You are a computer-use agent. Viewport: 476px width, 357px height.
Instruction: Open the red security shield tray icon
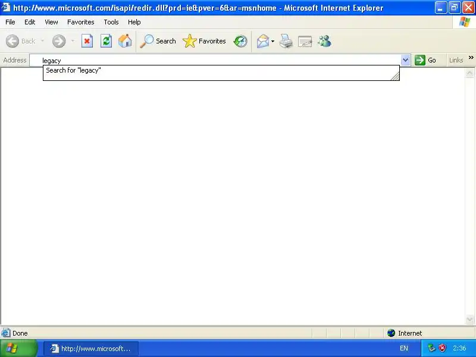coord(443,348)
